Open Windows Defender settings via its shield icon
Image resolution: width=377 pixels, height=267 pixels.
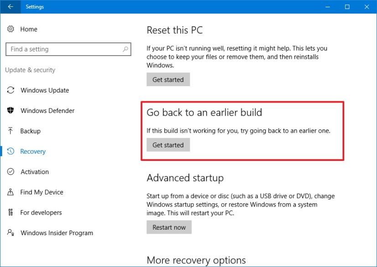click(11, 111)
